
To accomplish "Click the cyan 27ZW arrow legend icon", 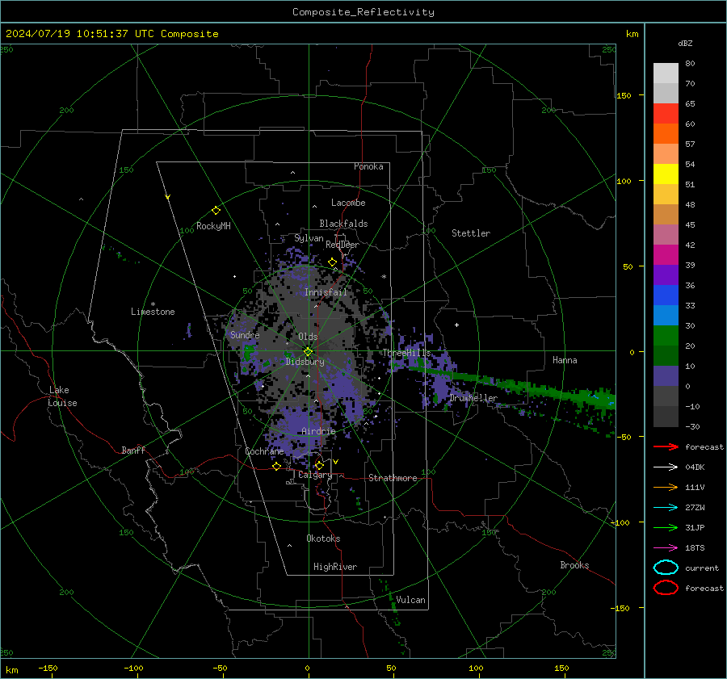I will click(x=666, y=508).
